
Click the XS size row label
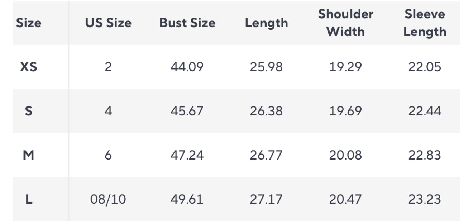29,67
